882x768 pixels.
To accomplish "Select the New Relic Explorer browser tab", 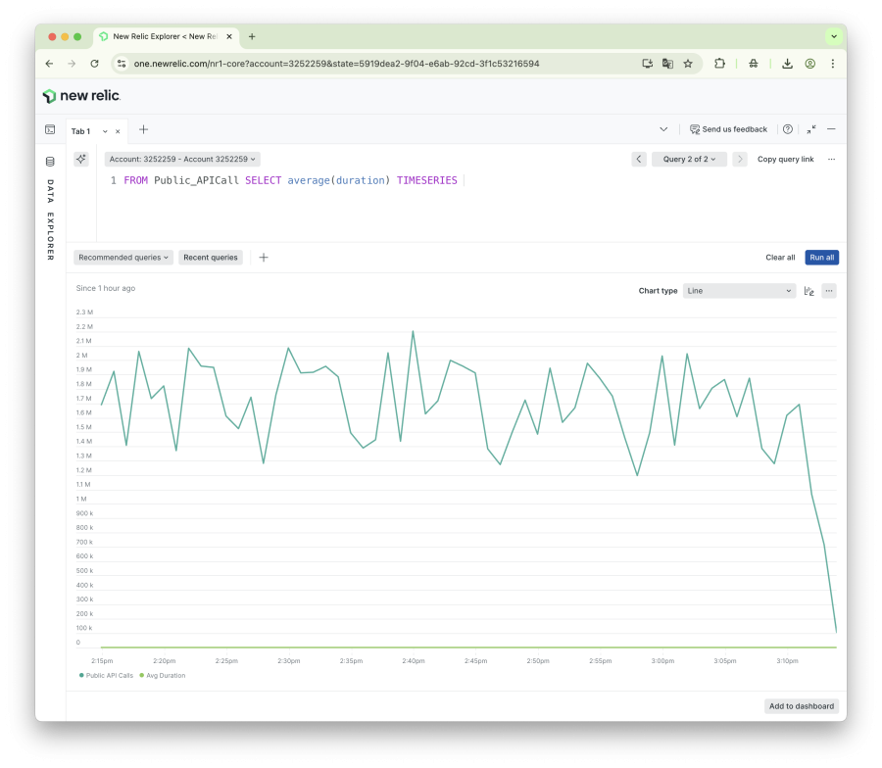I will coord(166,36).
